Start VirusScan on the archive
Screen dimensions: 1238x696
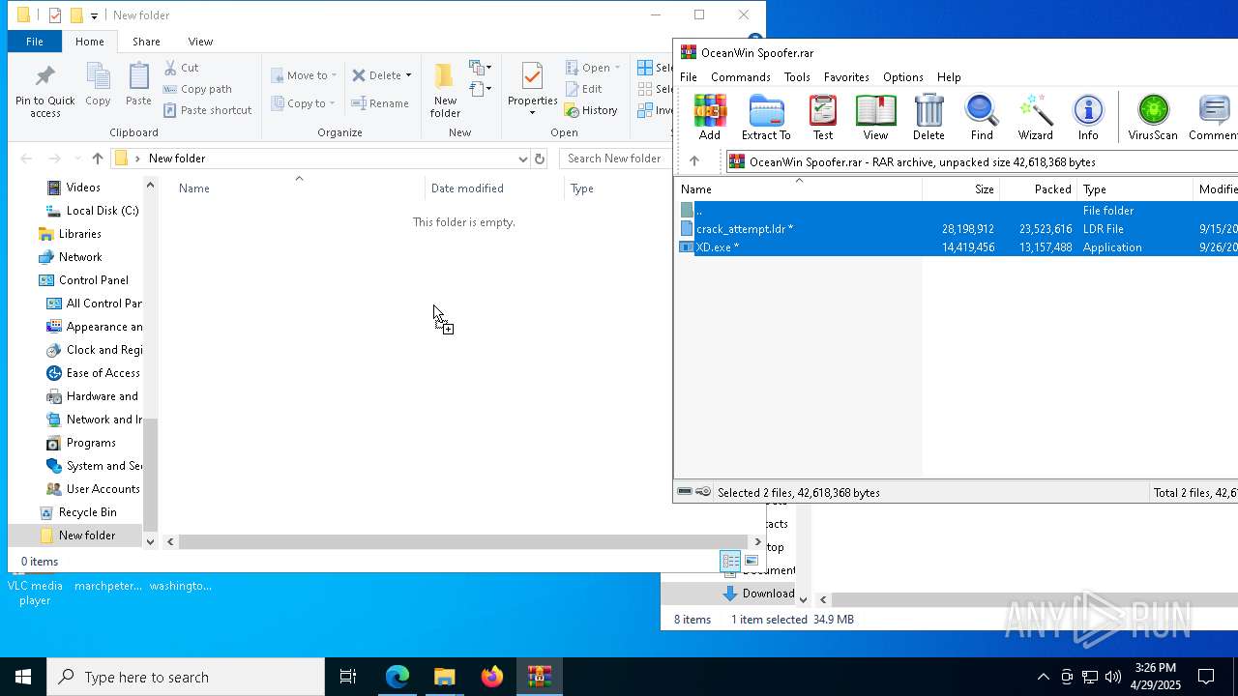[1153, 117]
